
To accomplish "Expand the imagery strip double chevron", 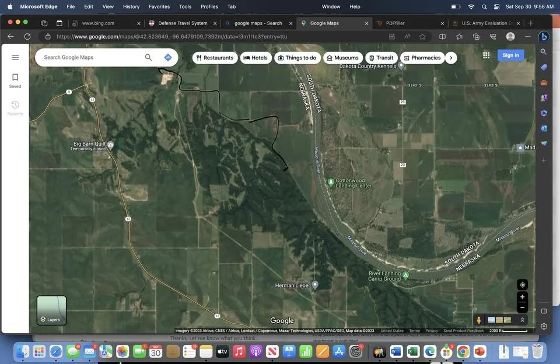I will [x=522, y=320].
